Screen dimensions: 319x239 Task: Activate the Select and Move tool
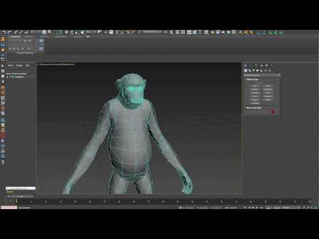(x=66, y=33)
